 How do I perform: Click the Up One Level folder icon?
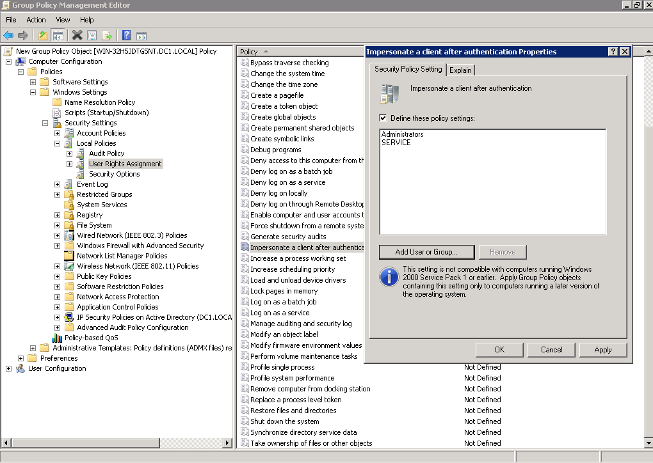(x=42, y=36)
